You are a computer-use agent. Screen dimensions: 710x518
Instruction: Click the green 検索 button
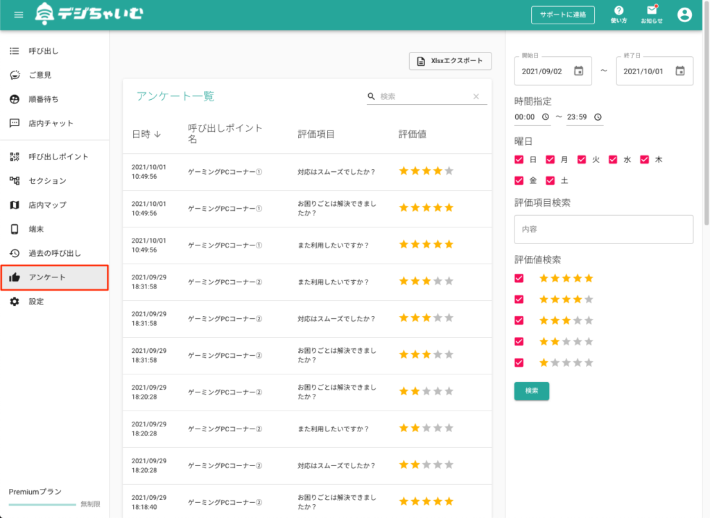coord(532,391)
